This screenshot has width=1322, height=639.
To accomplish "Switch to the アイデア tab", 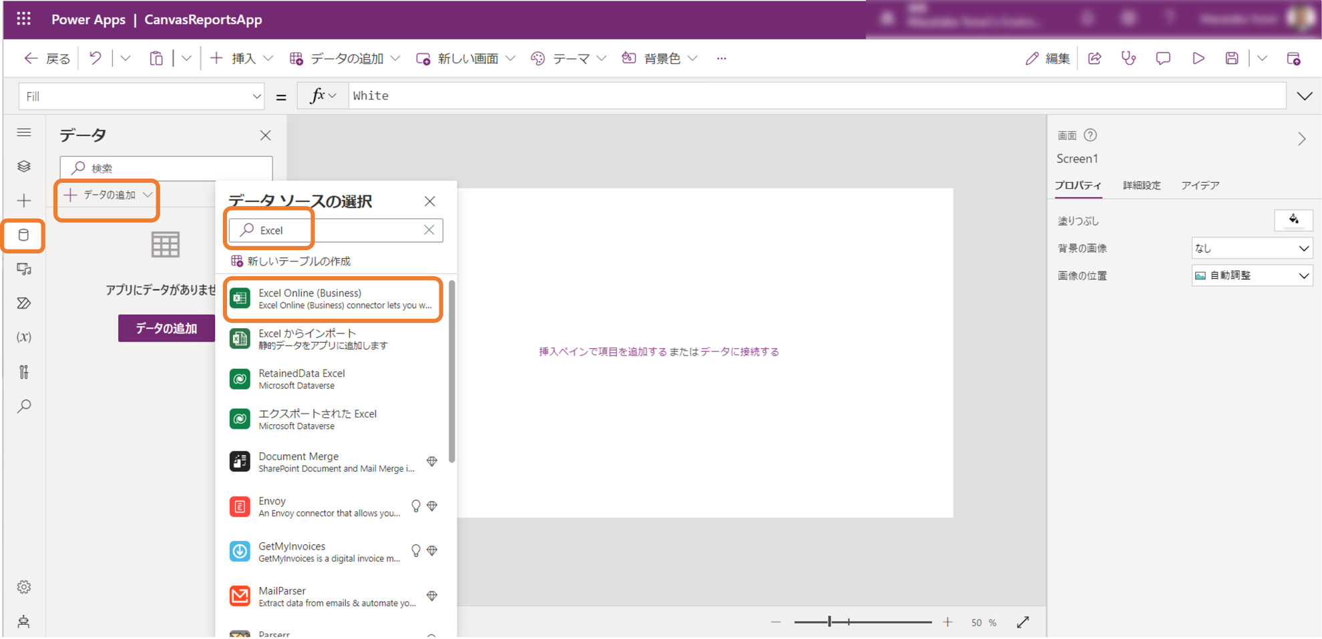I will point(1200,185).
